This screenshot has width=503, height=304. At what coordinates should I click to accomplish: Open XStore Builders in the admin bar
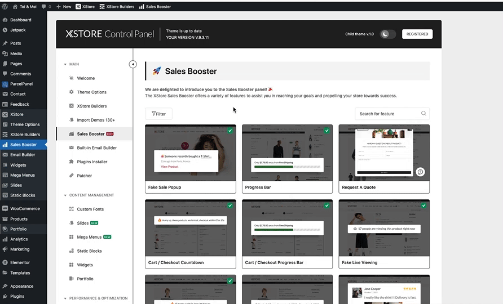pyautogui.click(x=117, y=6)
